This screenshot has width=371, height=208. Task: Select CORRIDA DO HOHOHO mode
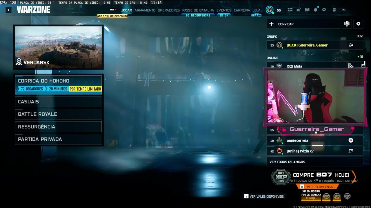(x=59, y=85)
